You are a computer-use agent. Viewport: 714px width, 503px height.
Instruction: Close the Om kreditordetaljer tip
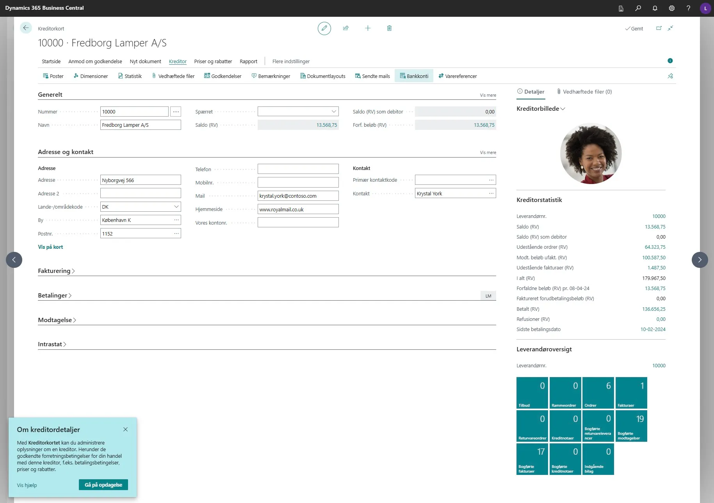coord(125,429)
